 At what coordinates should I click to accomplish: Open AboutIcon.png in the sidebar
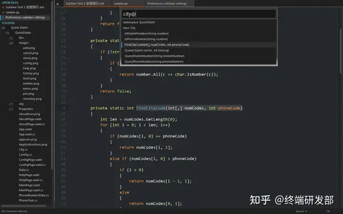(x=30, y=114)
